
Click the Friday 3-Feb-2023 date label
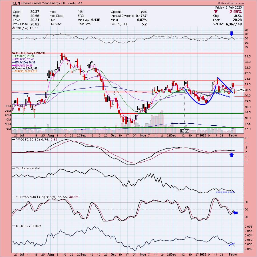point(228,7)
